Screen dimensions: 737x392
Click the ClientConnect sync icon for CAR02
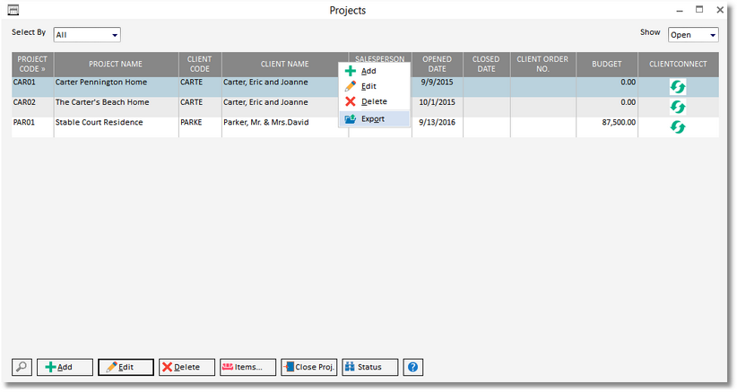pos(677,107)
